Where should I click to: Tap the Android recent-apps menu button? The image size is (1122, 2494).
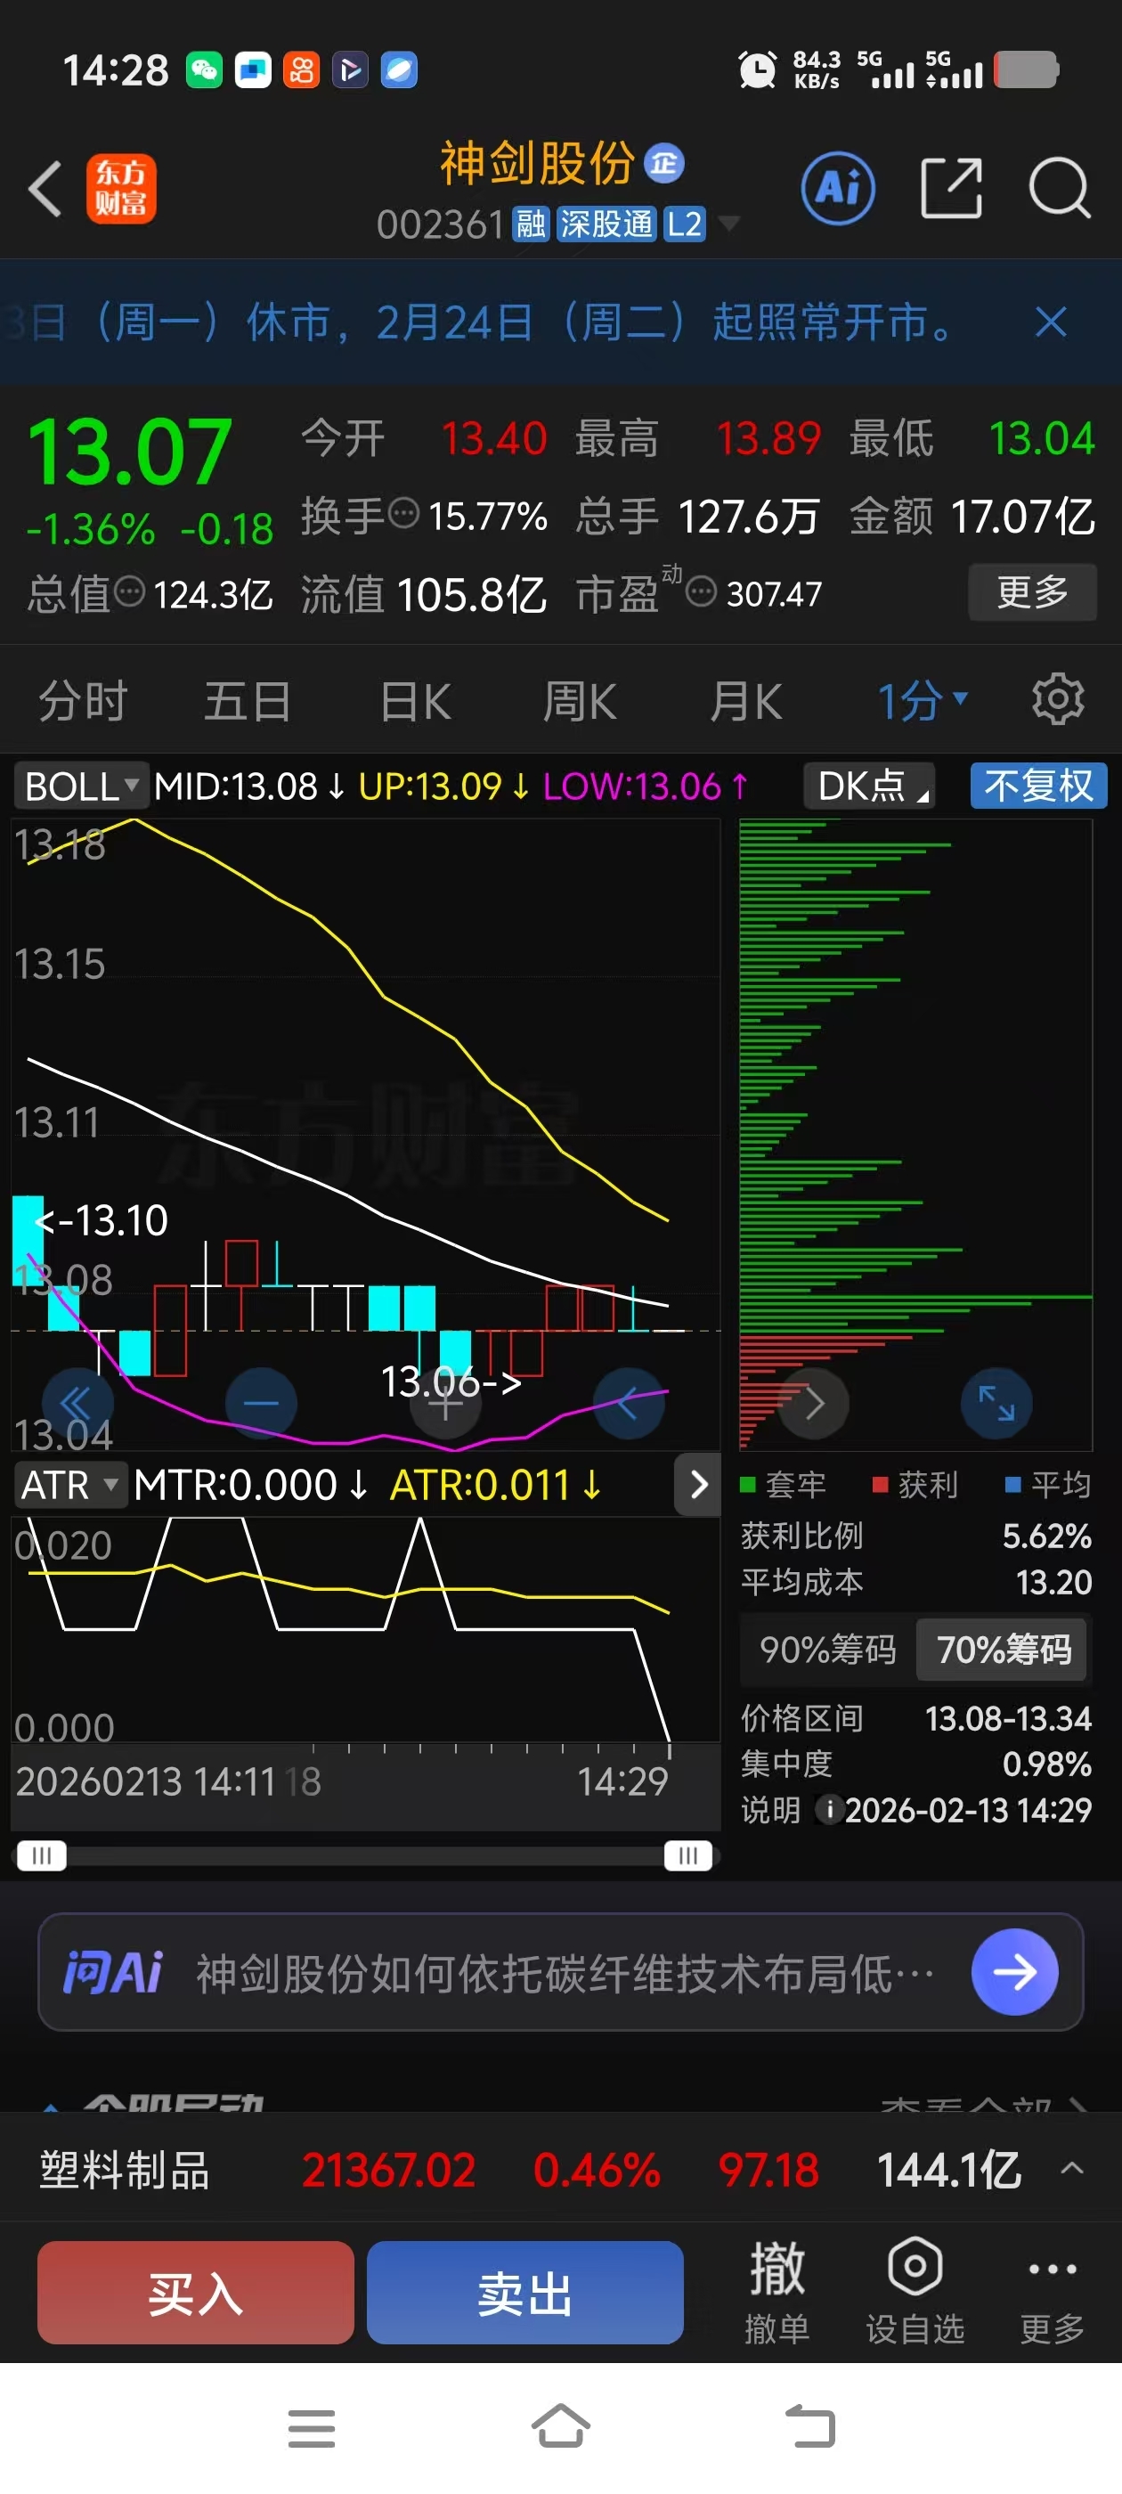[312, 2428]
